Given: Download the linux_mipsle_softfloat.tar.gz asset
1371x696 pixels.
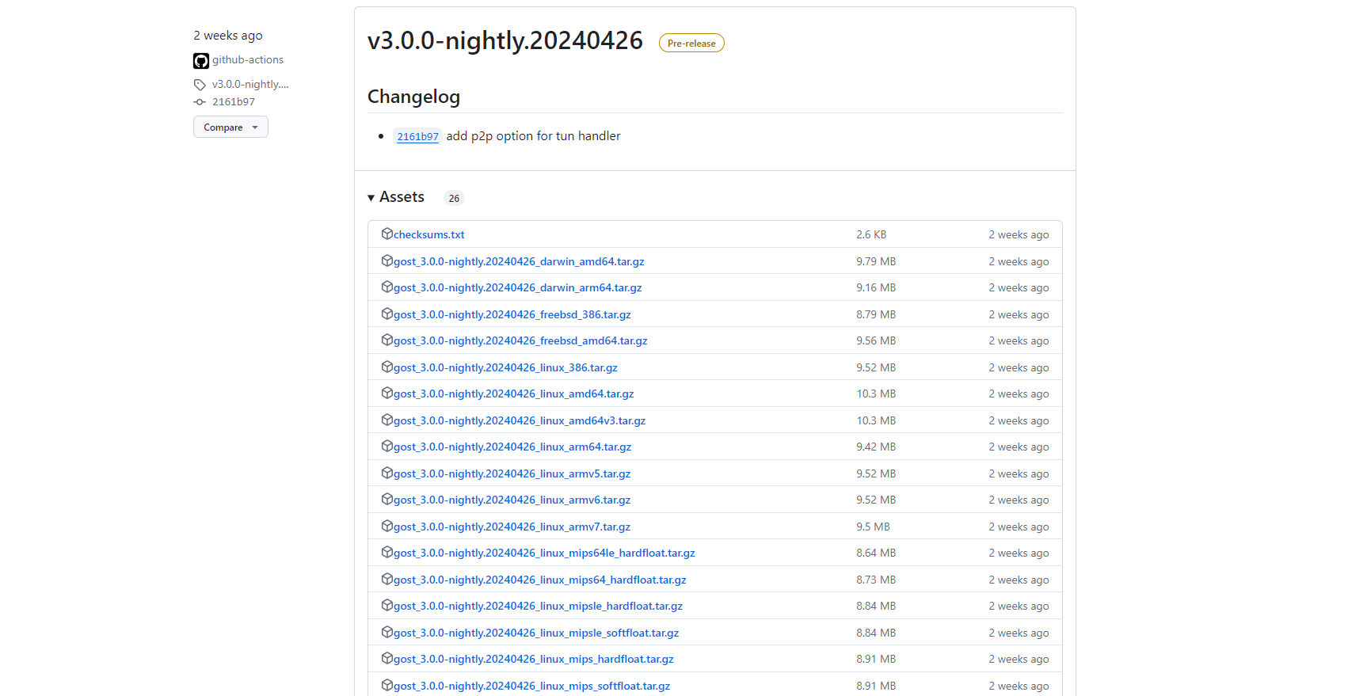Looking at the screenshot, I should point(536,633).
